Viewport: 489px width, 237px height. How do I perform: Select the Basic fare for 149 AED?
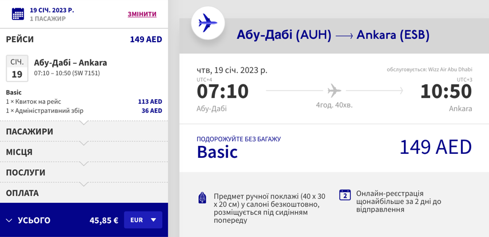point(334,148)
